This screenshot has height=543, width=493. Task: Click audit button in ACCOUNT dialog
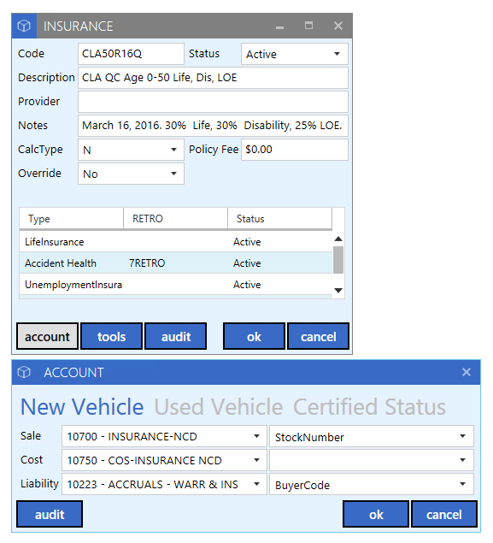pyautogui.click(x=50, y=514)
